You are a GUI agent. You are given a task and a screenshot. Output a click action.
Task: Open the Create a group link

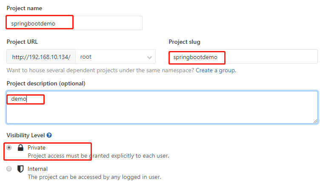216,70
